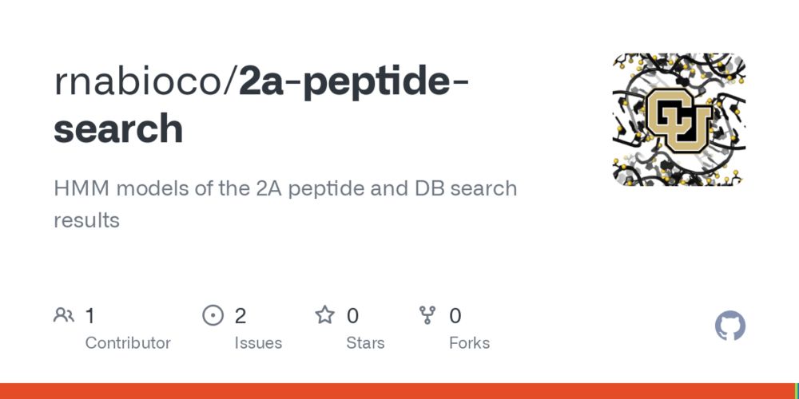
Task: Click the red language bar at bottom
Action: coord(397,391)
